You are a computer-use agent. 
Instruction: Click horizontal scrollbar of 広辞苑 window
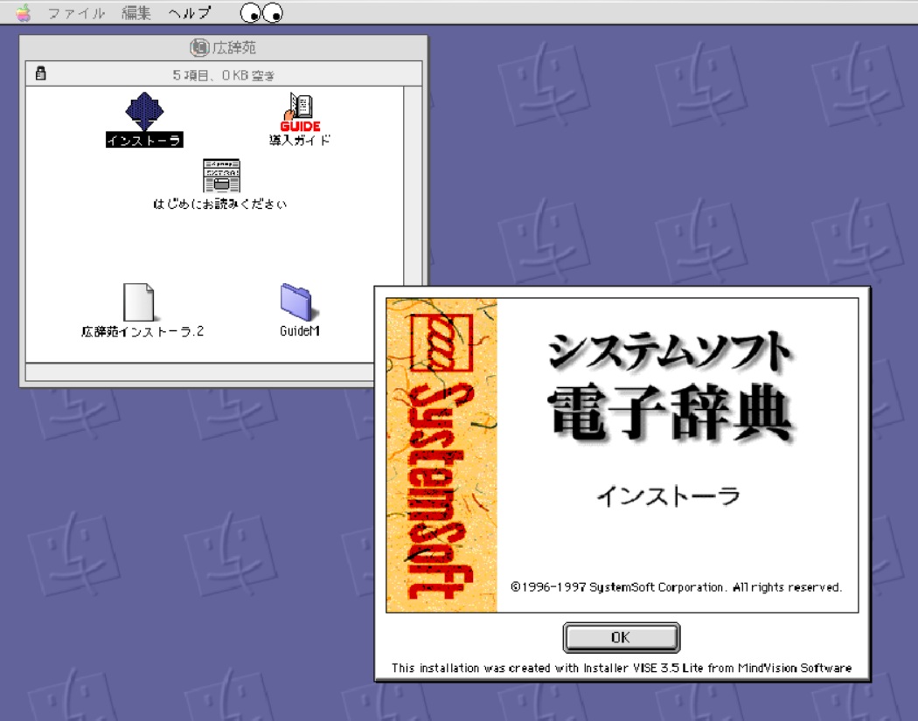coord(199,371)
